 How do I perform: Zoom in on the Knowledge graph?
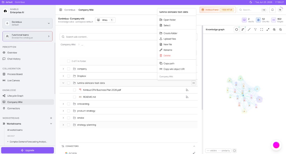click(x=274, y=29)
